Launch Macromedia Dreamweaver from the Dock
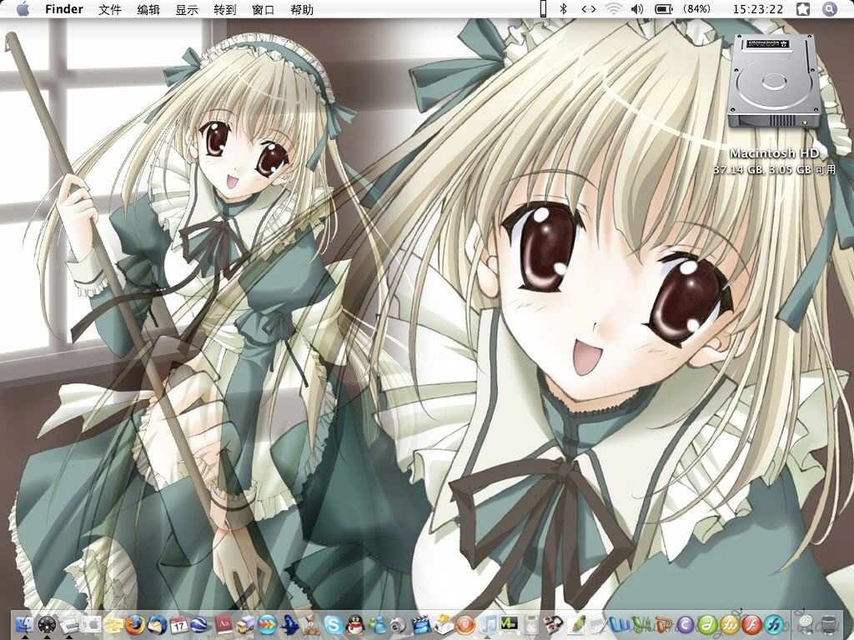The width and height of the screenshot is (854, 640). [707, 625]
